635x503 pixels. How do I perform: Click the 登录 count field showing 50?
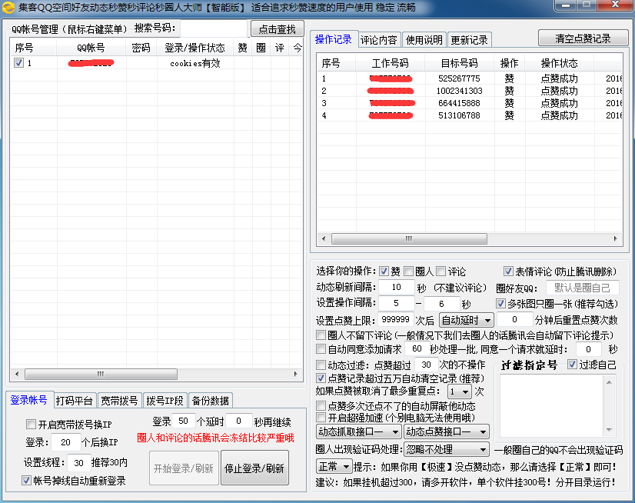(184, 421)
